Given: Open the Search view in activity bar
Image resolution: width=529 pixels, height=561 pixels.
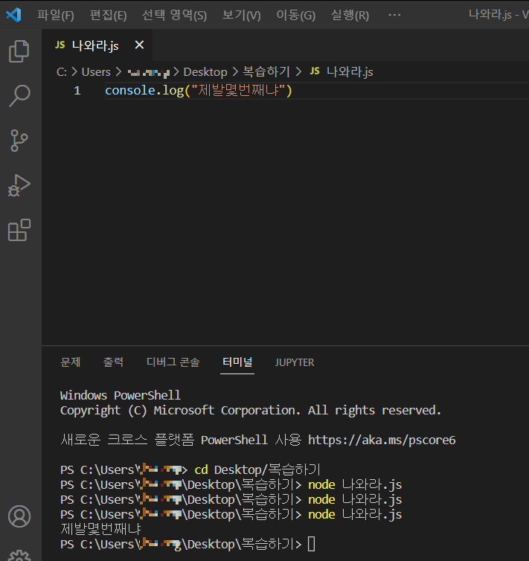Looking at the screenshot, I should tap(19, 96).
